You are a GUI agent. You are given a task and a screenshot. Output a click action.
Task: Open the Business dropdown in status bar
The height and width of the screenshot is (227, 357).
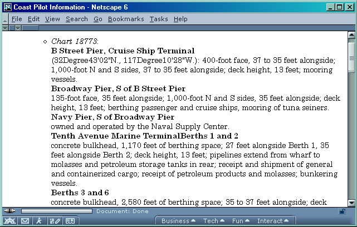(178, 221)
